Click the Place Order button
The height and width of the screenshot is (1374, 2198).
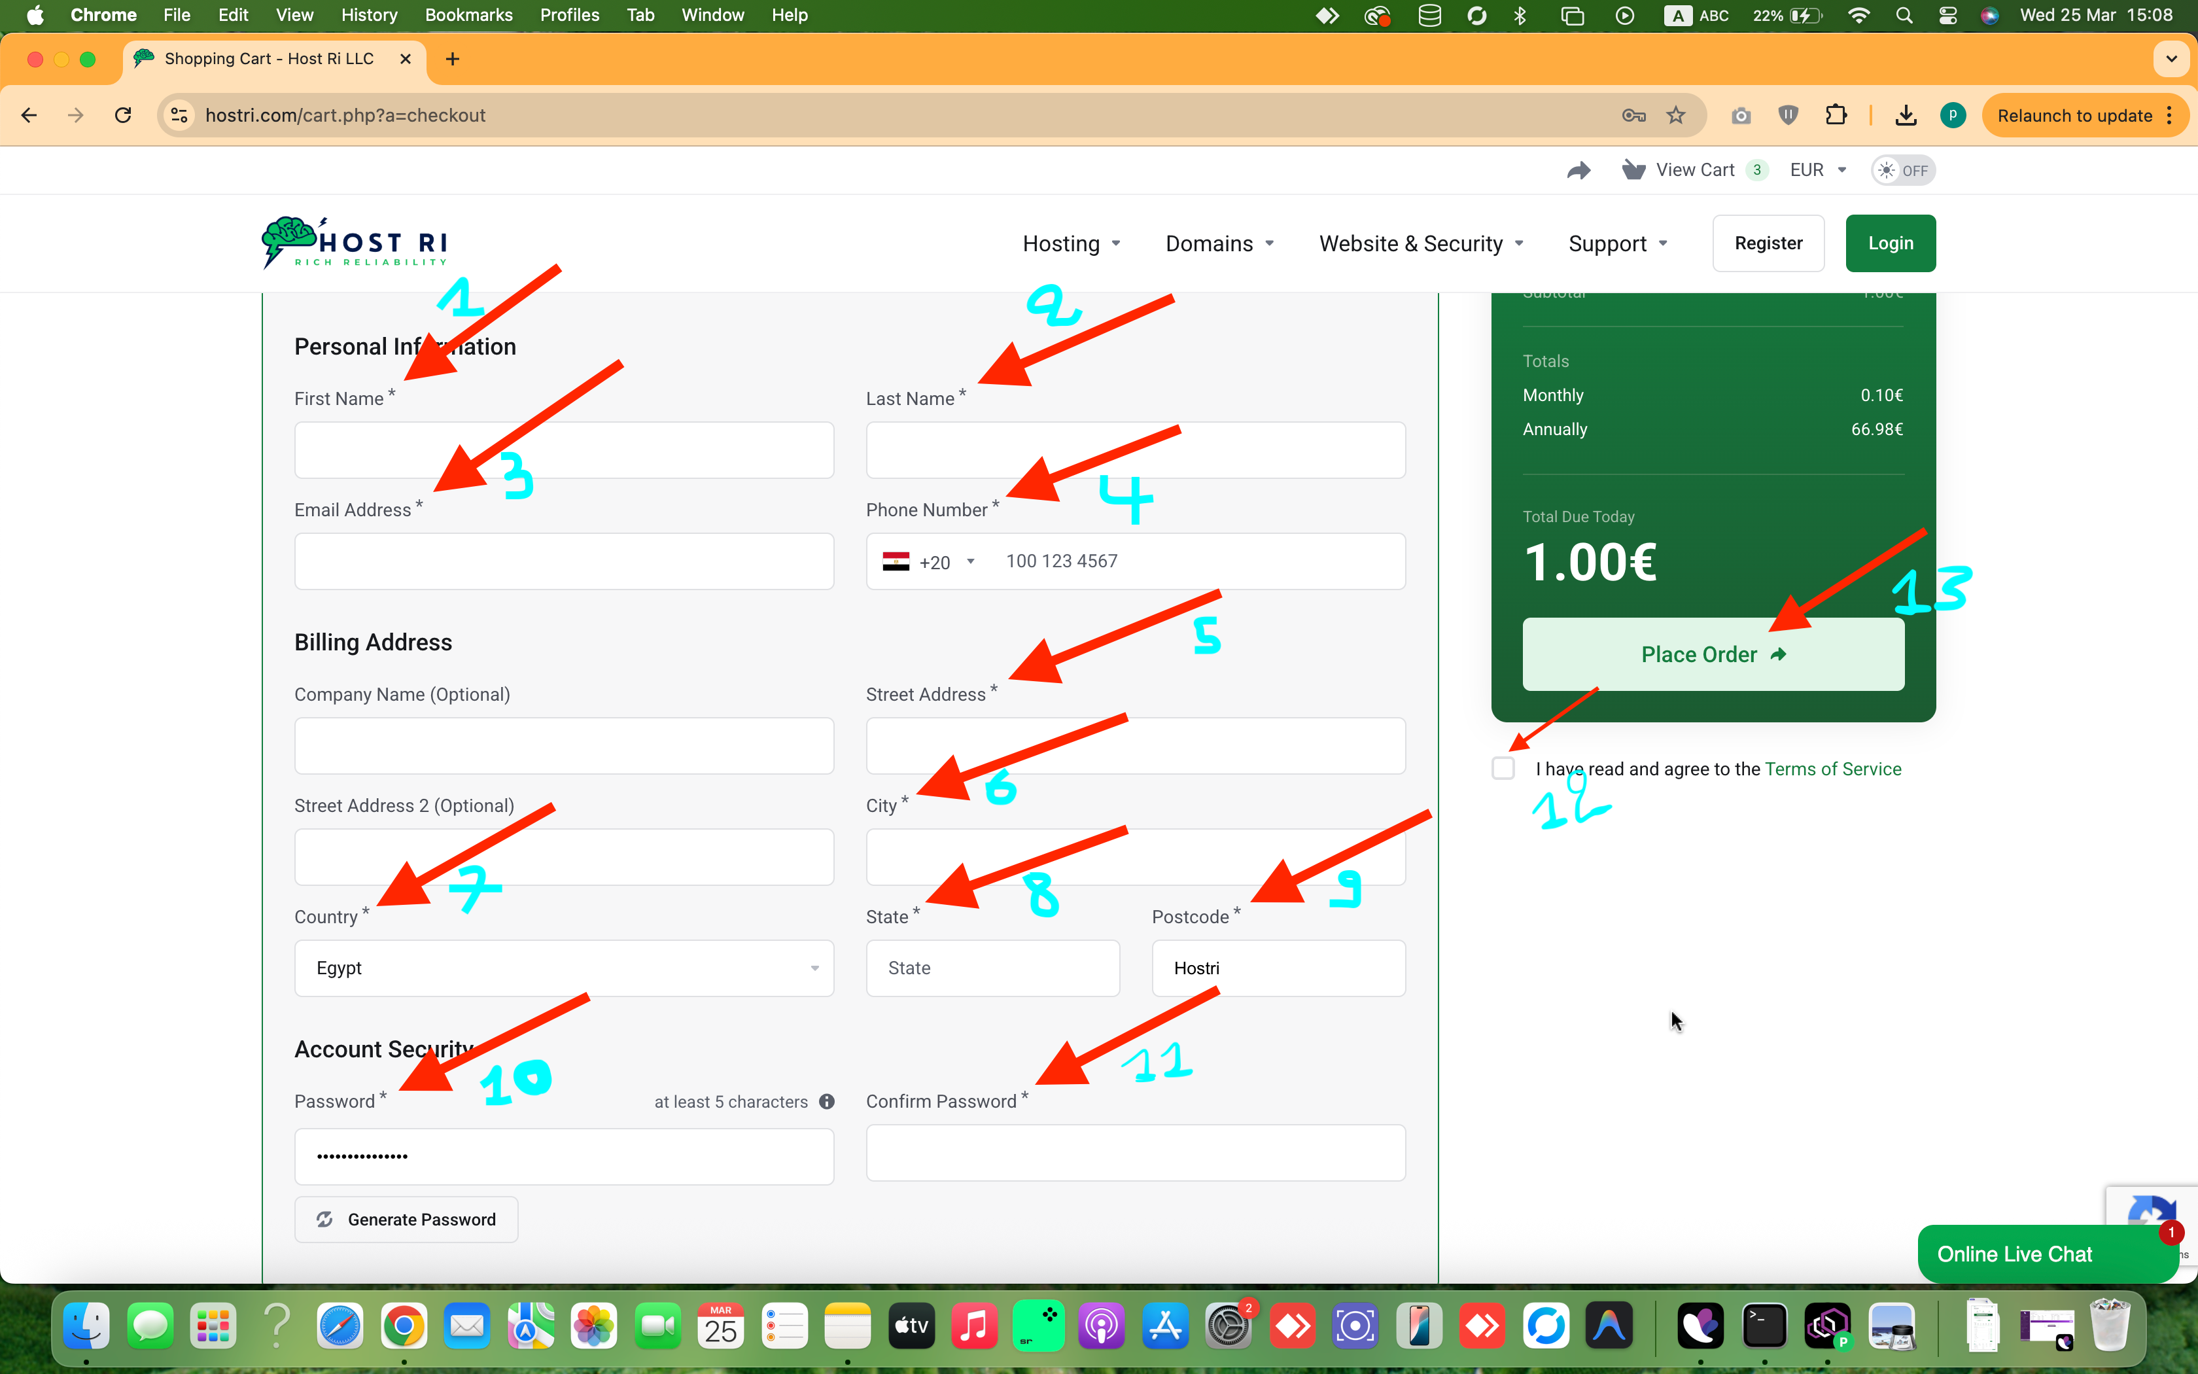tap(1712, 654)
